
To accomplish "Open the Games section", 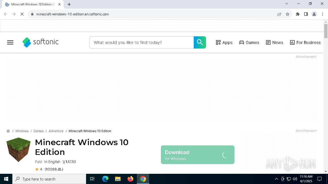I will coord(249,42).
